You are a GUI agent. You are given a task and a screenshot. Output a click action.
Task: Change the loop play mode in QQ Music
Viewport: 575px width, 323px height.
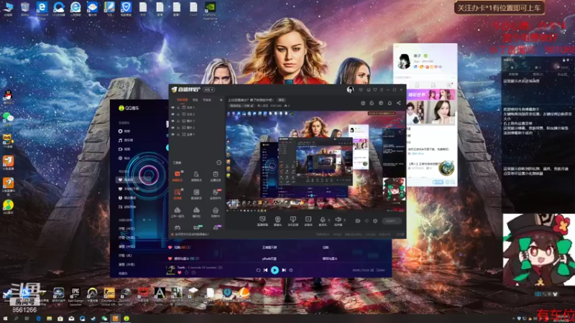(258, 271)
